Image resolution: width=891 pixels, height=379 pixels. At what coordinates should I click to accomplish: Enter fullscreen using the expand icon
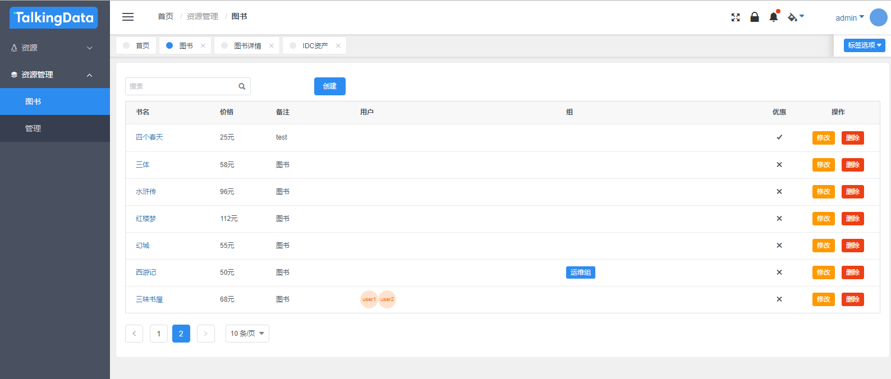(x=736, y=17)
